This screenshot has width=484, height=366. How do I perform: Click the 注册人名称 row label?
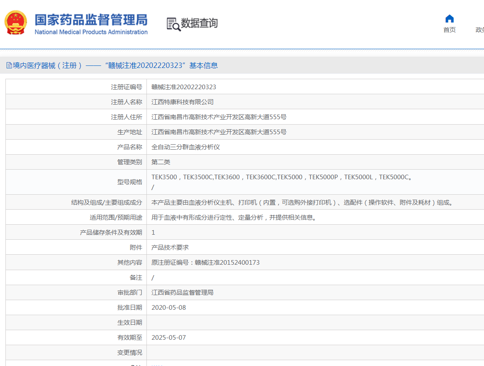126,102
